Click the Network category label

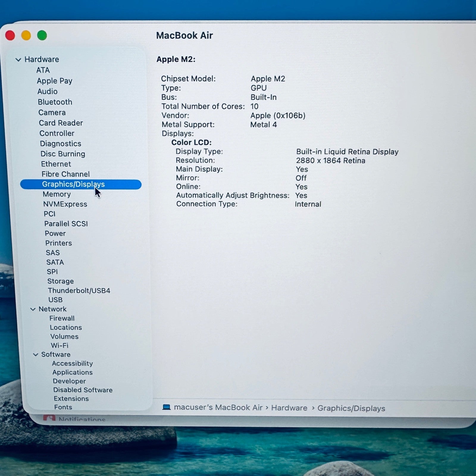click(x=53, y=309)
